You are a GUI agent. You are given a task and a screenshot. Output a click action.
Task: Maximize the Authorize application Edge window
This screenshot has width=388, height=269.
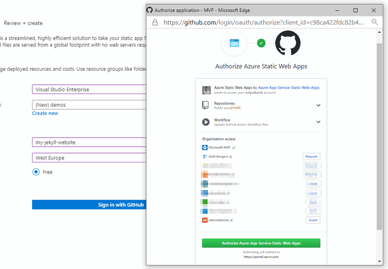click(x=356, y=10)
